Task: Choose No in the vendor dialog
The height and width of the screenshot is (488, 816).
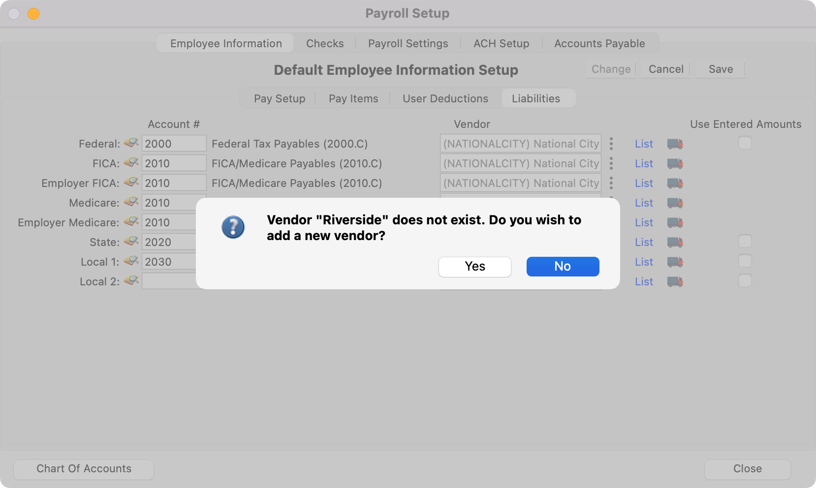Action: (x=563, y=266)
